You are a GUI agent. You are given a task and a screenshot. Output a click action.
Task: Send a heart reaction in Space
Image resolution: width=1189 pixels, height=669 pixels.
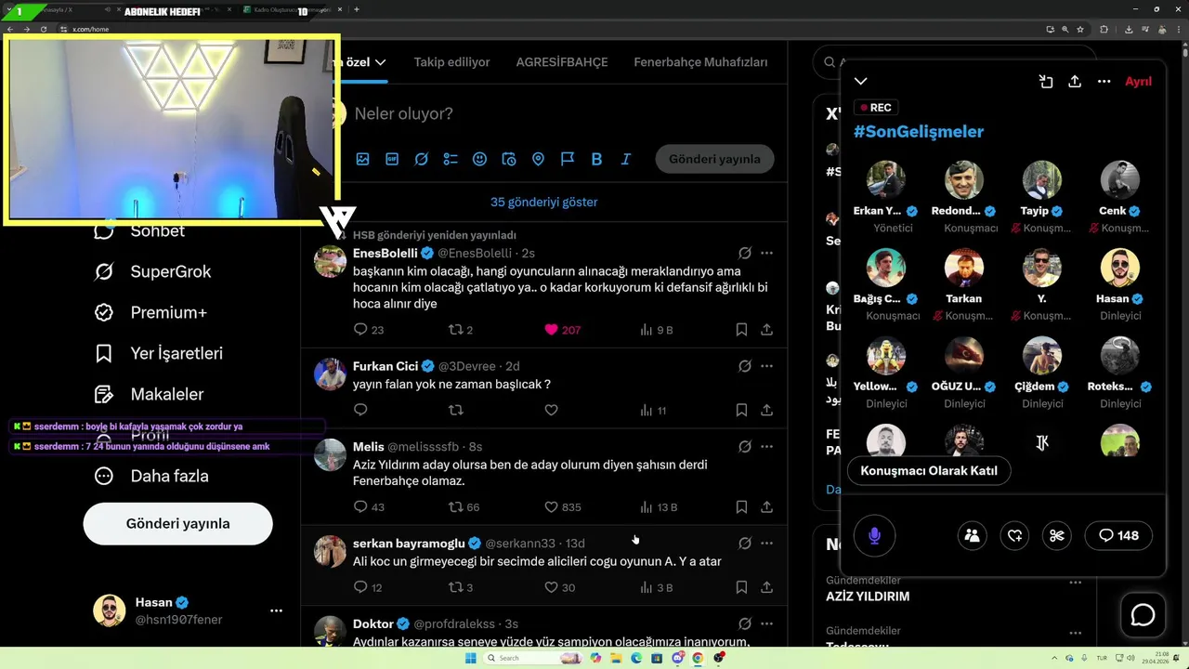point(1014,535)
